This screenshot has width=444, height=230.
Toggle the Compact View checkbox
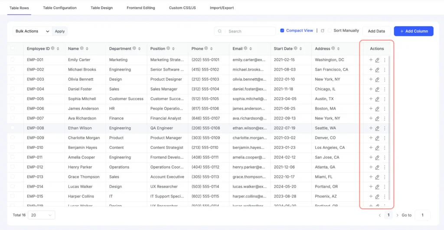click(282, 31)
